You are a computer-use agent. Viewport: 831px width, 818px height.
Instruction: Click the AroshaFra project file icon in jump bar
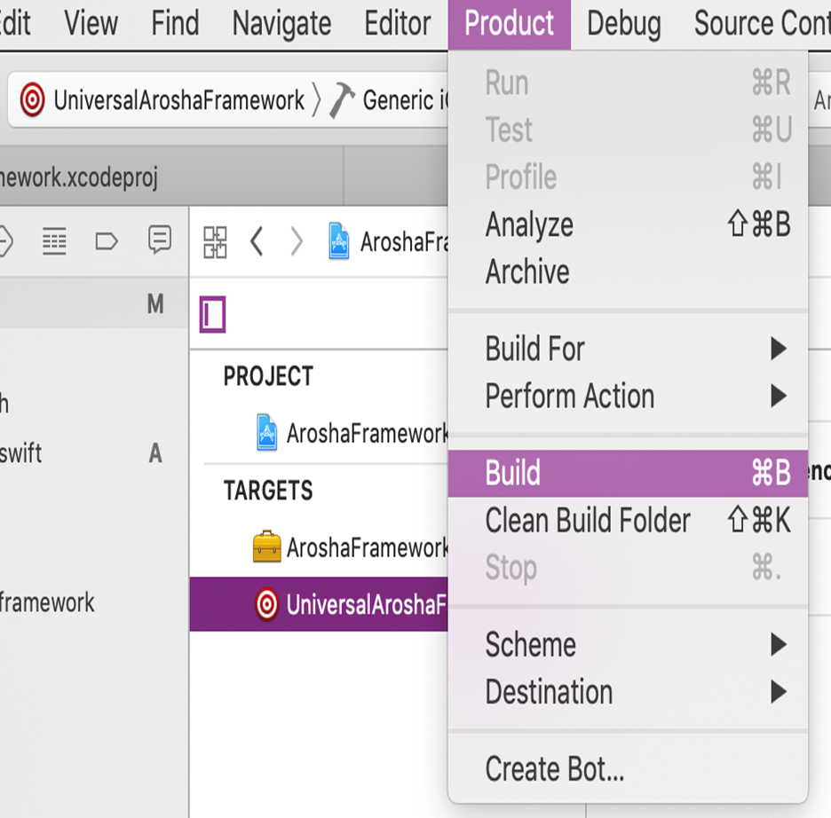tap(338, 241)
